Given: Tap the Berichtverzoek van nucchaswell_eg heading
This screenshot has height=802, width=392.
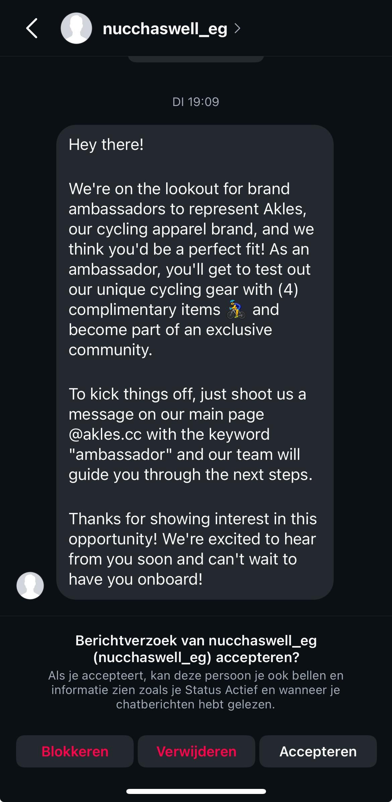Looking at the screenshot, I should pyautogui.click(x=196, y=649).
